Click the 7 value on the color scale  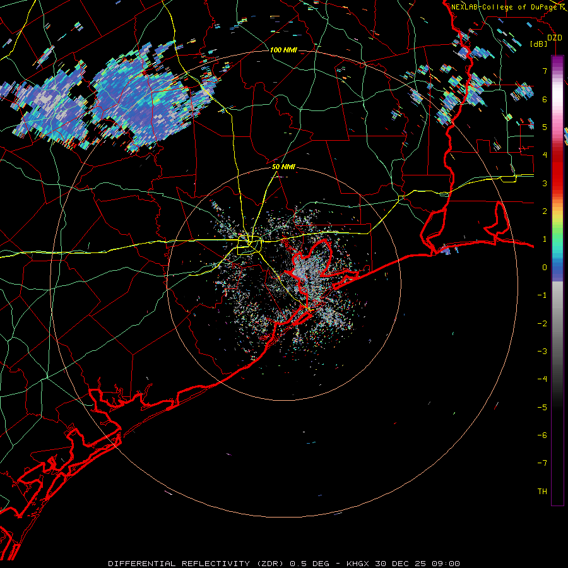pos(545,71)
